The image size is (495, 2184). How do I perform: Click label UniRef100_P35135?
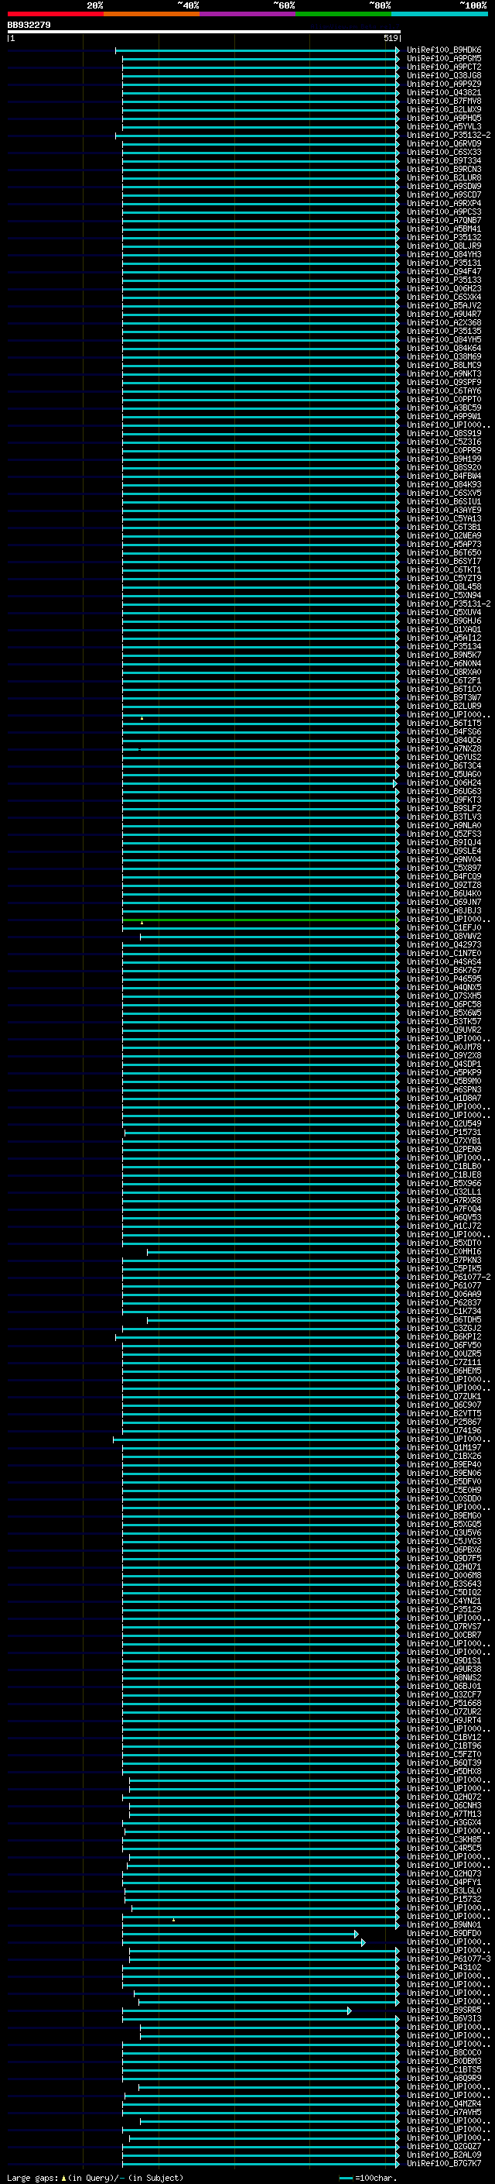click(443, 331)
